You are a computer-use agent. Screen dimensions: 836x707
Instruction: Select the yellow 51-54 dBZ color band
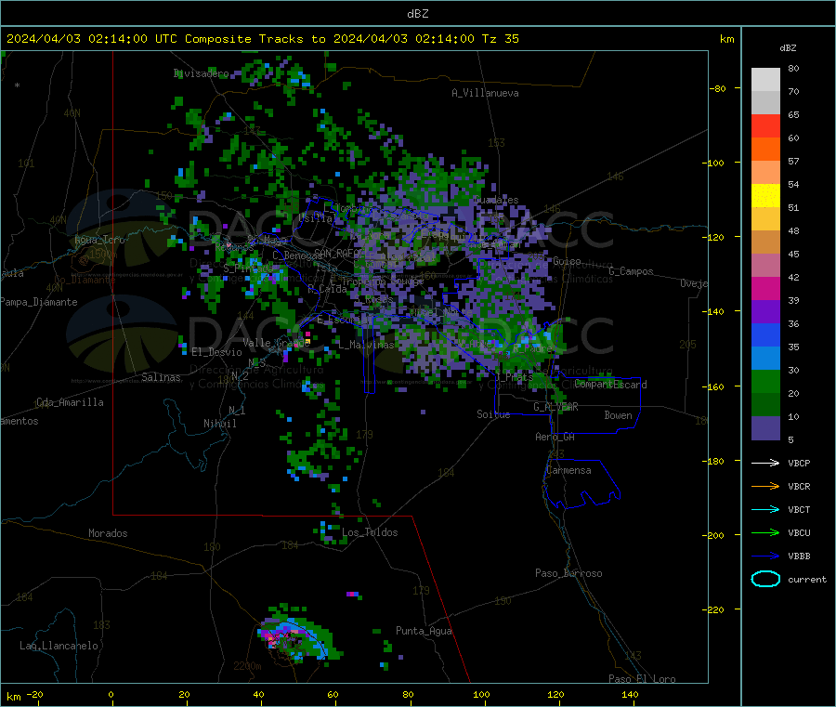pyautogui.click(x=765, y=196)
